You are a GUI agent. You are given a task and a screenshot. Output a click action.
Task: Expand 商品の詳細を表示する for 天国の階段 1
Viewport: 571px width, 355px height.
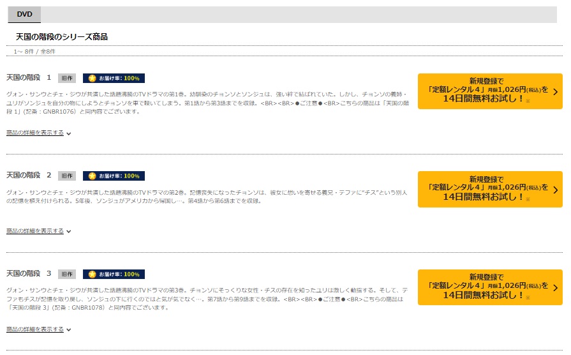[39, 133]
